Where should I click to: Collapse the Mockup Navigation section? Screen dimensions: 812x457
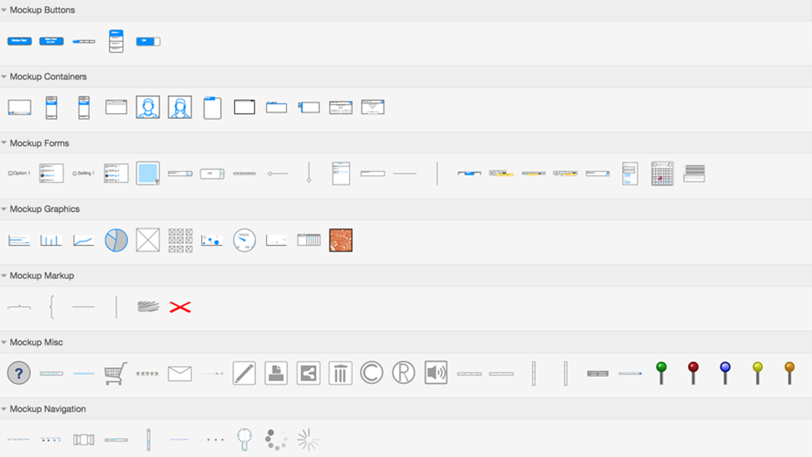(x=4, y=409)
